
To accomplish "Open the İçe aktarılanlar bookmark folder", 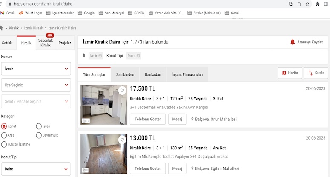I will (x=60, y=13).
